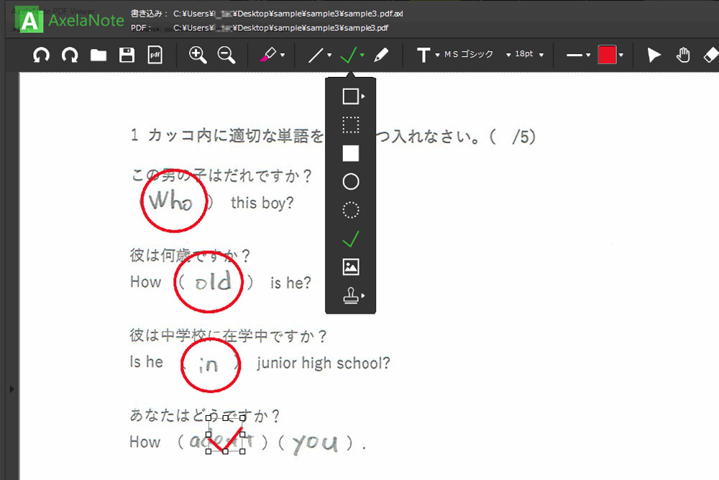Pick the dotted circle shape in popup

[351, 210]
